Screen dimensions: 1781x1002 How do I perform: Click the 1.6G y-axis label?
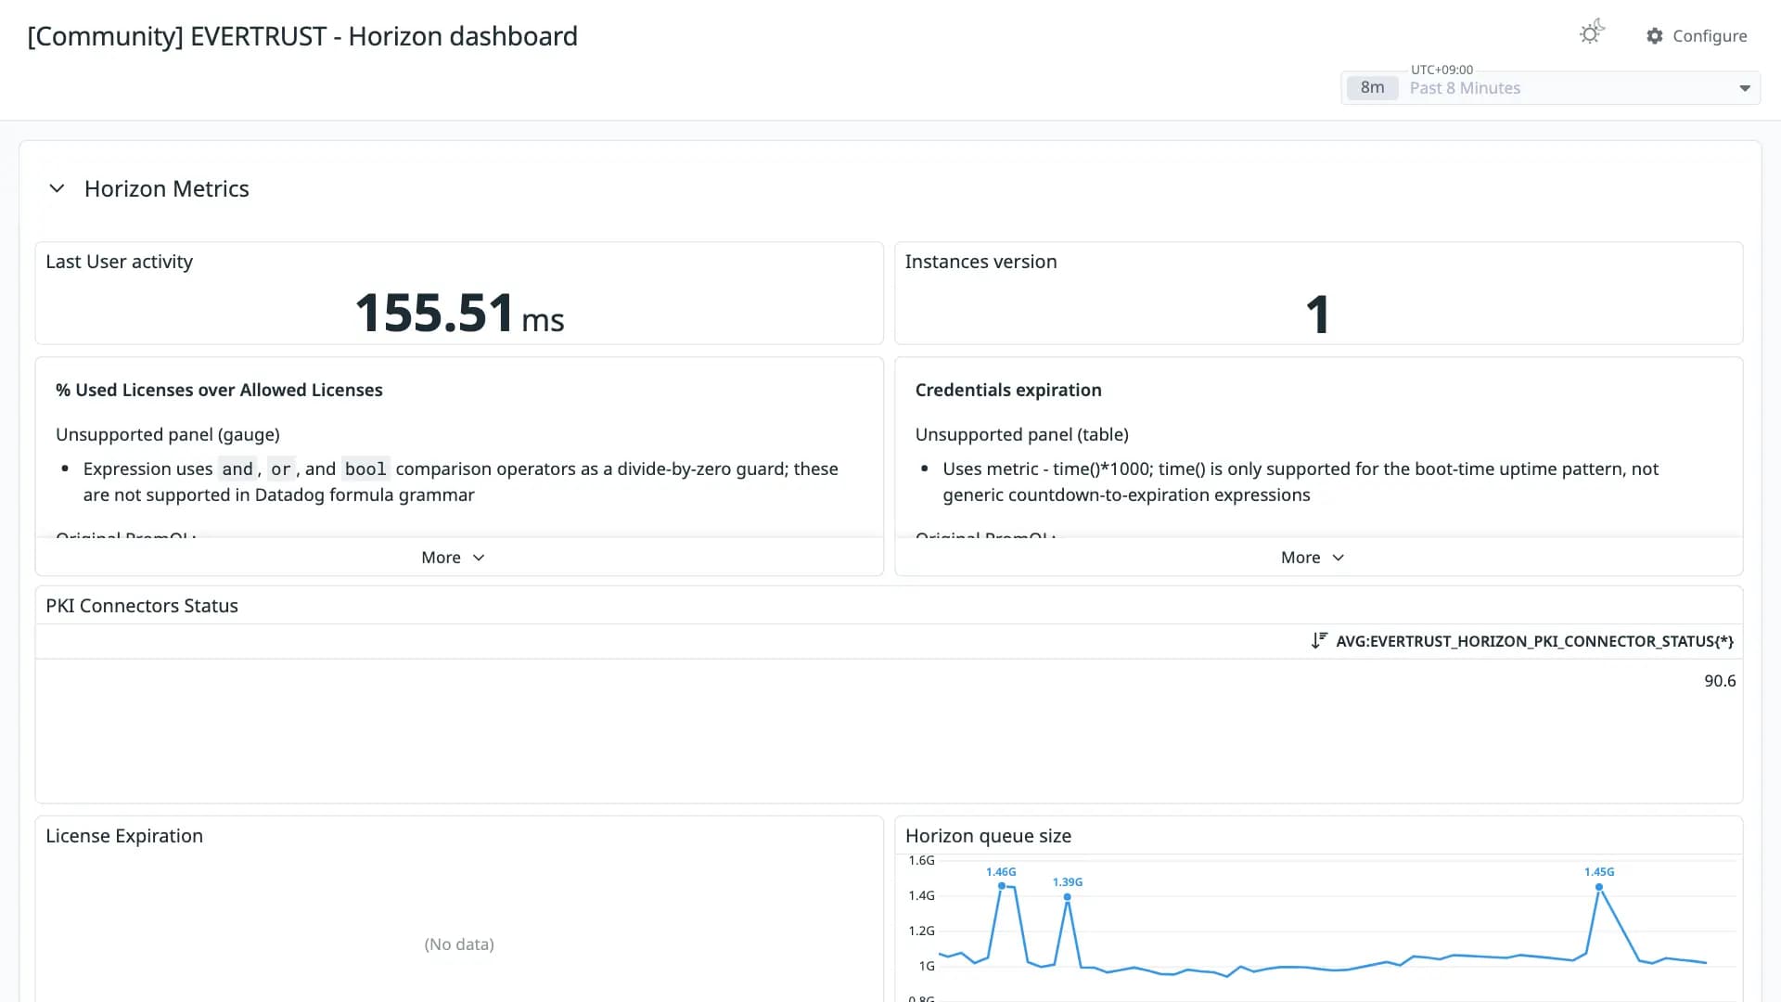[921, 861]
